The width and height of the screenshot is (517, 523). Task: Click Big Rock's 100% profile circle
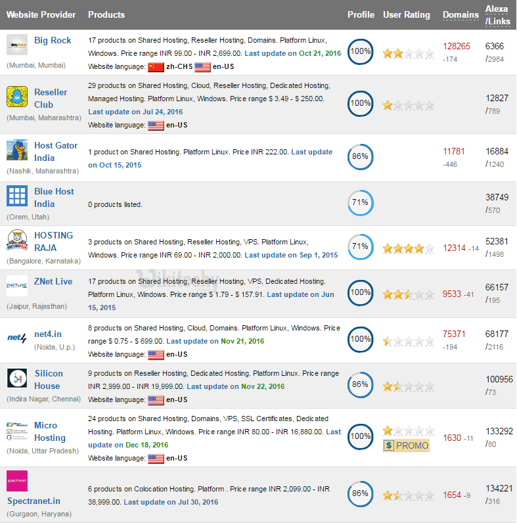coord(360,52)
